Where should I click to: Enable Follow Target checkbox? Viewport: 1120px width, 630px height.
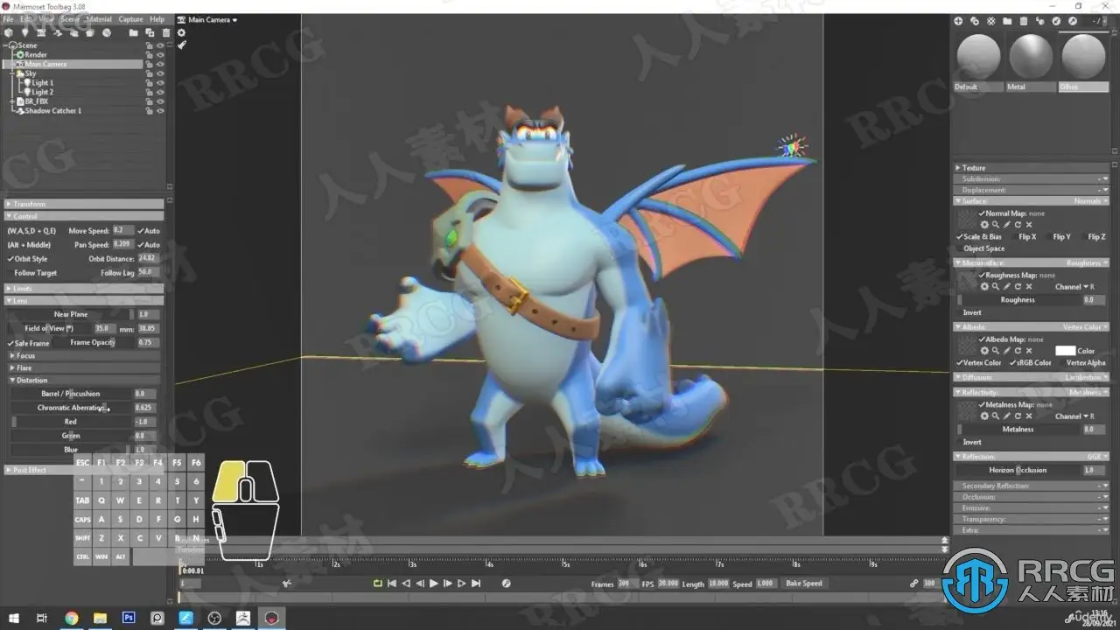(x=10, y=273)
